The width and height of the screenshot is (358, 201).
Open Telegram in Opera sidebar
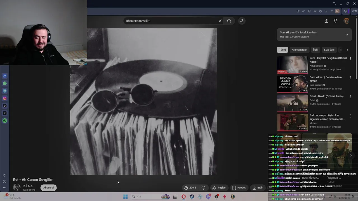pyautogui.click(x=4, y=91)
